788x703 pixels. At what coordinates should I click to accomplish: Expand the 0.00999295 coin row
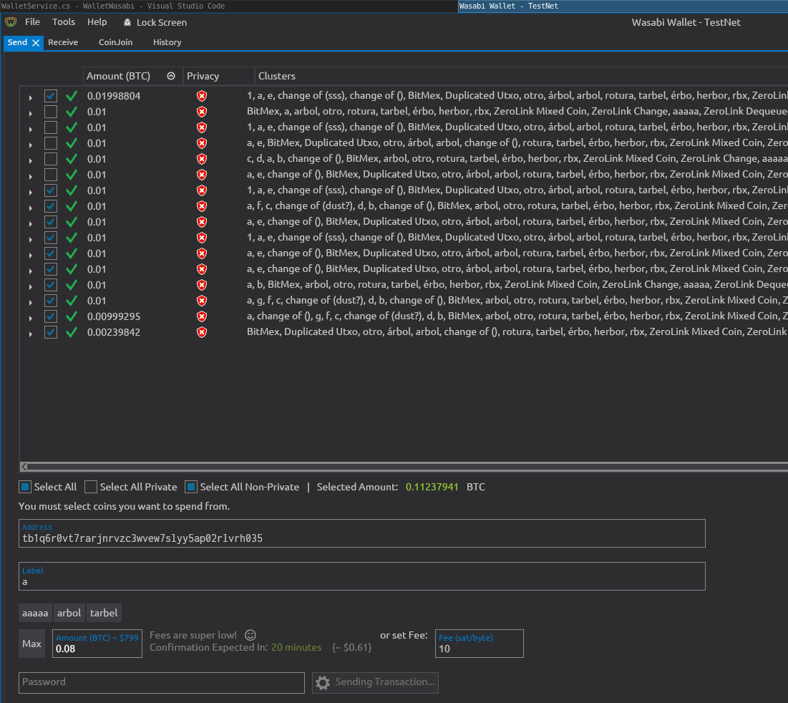[x=31, y=318]
